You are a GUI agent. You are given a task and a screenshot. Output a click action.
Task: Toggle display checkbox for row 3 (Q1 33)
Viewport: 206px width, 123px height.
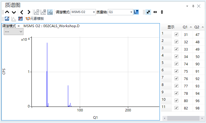click(x=176, y=49)
